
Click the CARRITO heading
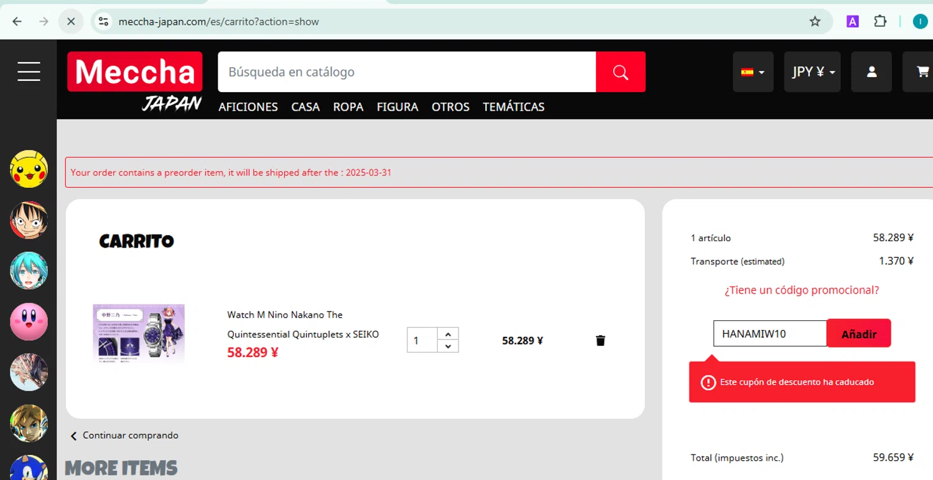137,241
